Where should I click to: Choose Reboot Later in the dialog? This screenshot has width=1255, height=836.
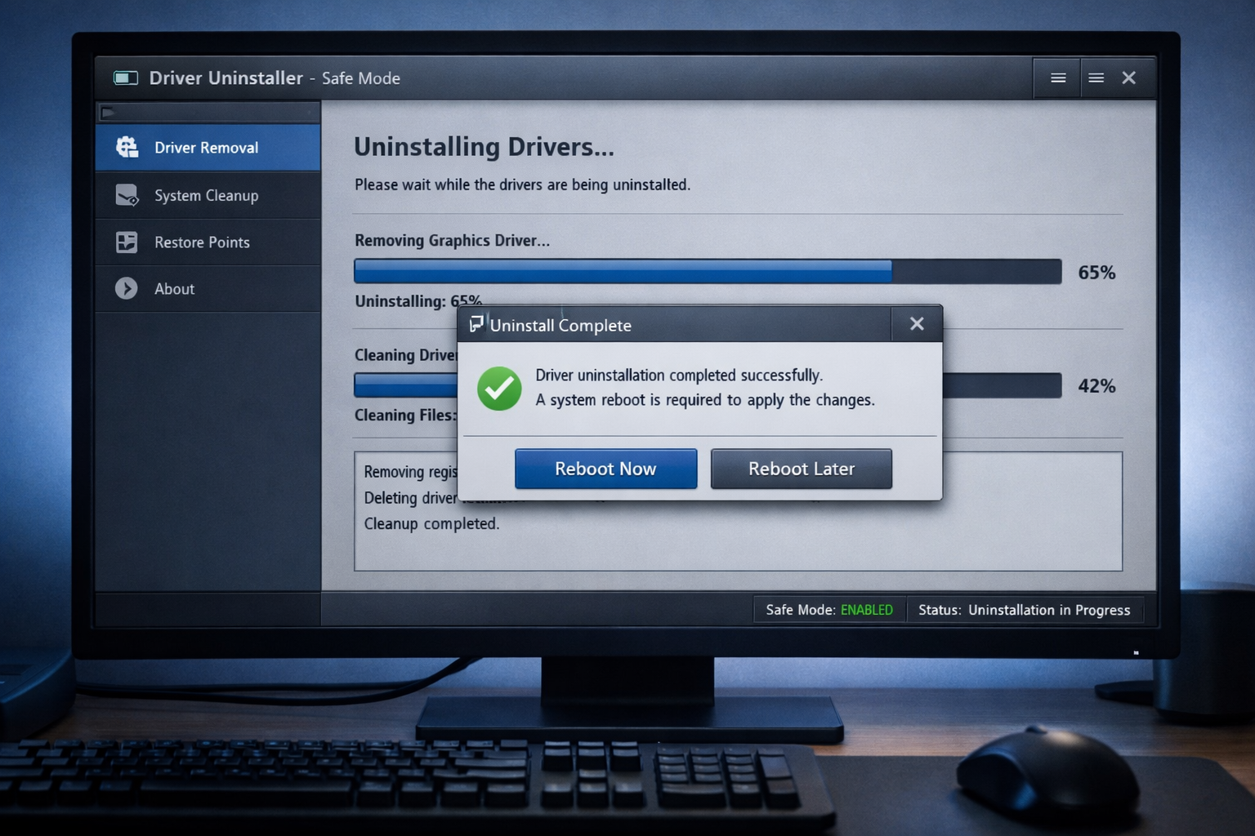(802, 469)
